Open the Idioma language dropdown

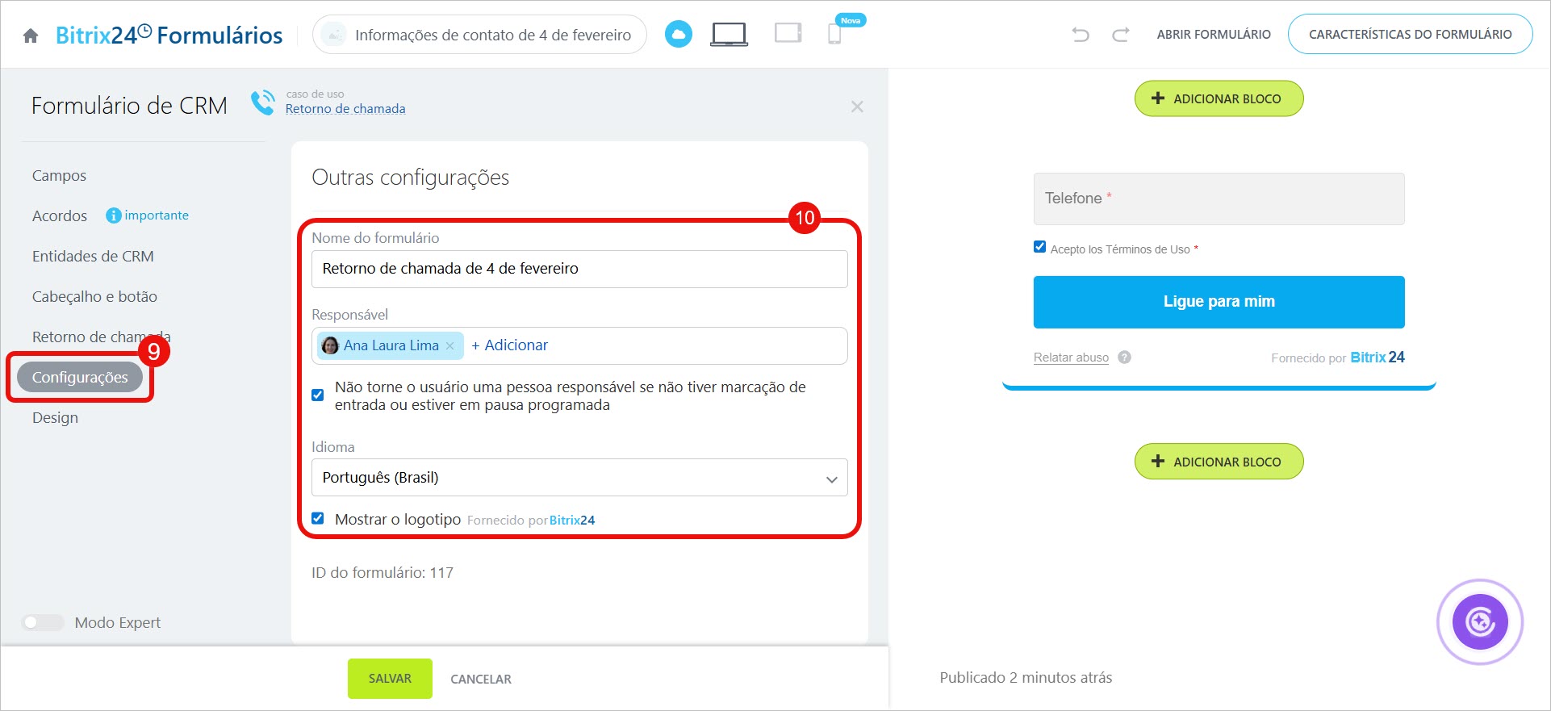[x=579, y=478]
